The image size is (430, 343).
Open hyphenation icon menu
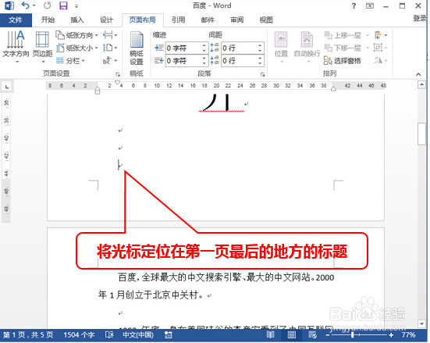110,61
